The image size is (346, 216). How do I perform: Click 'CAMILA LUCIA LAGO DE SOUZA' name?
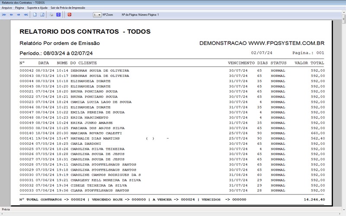101,102
